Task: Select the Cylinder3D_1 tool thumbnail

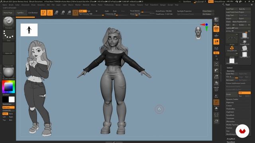Action: coord(244,55)
